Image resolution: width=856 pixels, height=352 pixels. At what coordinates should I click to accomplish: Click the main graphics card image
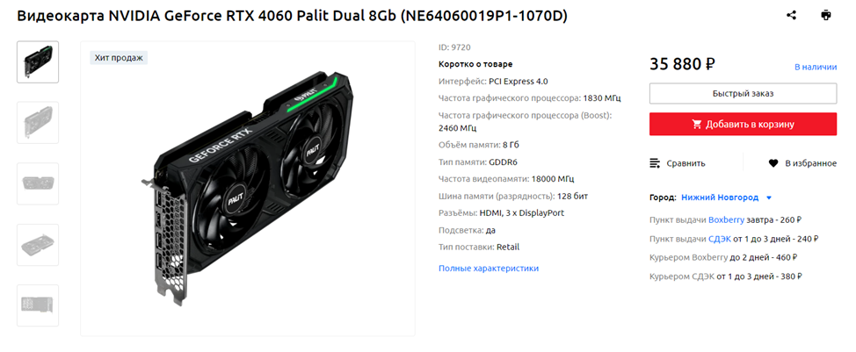tap(248, 189)
